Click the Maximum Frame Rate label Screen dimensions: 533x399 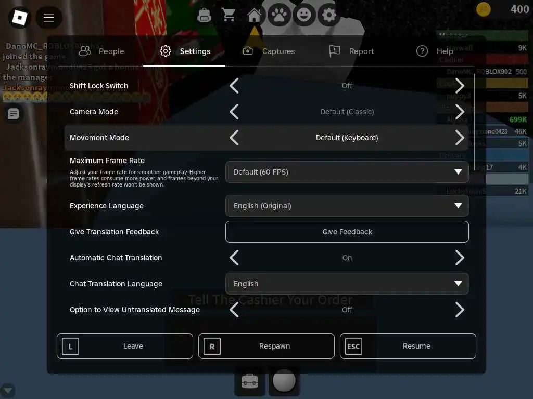click(x=107, y=161)
